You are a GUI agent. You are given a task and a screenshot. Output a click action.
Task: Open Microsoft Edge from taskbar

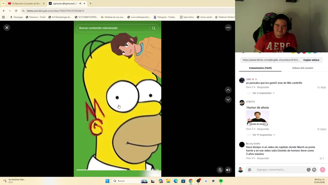176,181
